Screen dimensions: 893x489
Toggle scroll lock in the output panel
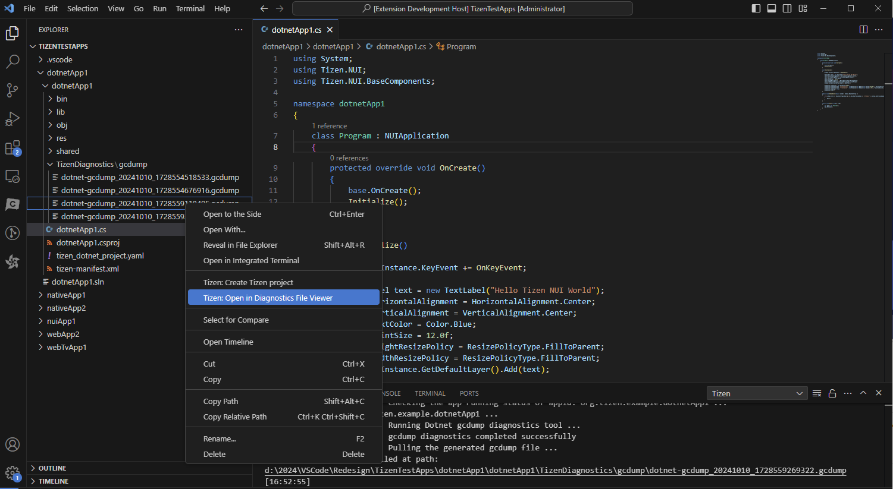(832, 393)
